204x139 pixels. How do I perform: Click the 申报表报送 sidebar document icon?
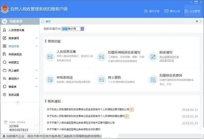(4, 54)
